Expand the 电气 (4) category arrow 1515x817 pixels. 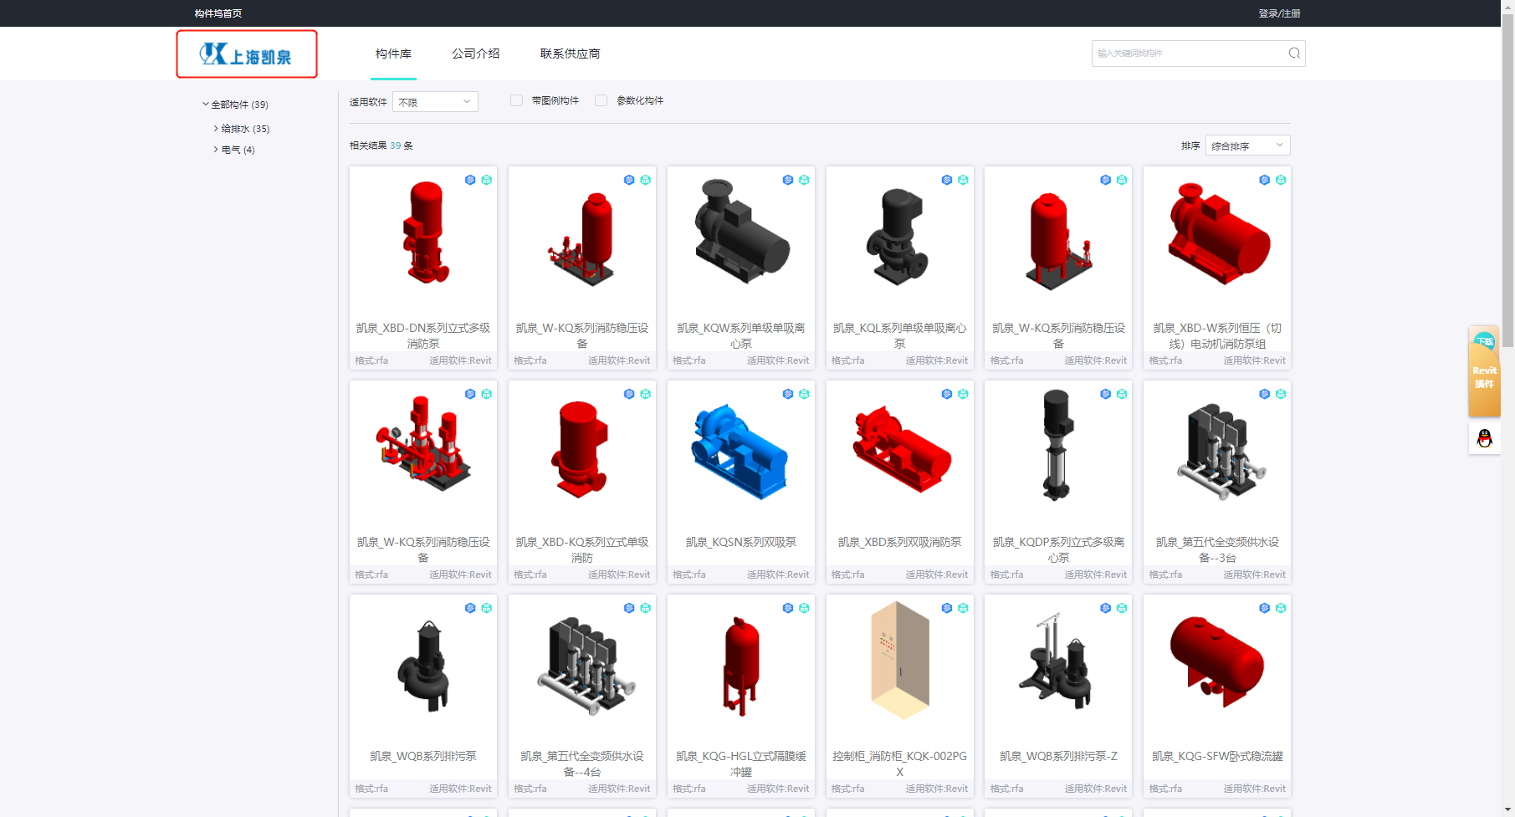point(216,150)
